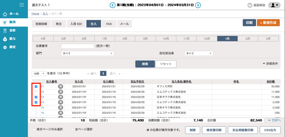Screen dimensions: 285x137
Task: Go to next fiscal period arrow
Action: tap(198, 5)
